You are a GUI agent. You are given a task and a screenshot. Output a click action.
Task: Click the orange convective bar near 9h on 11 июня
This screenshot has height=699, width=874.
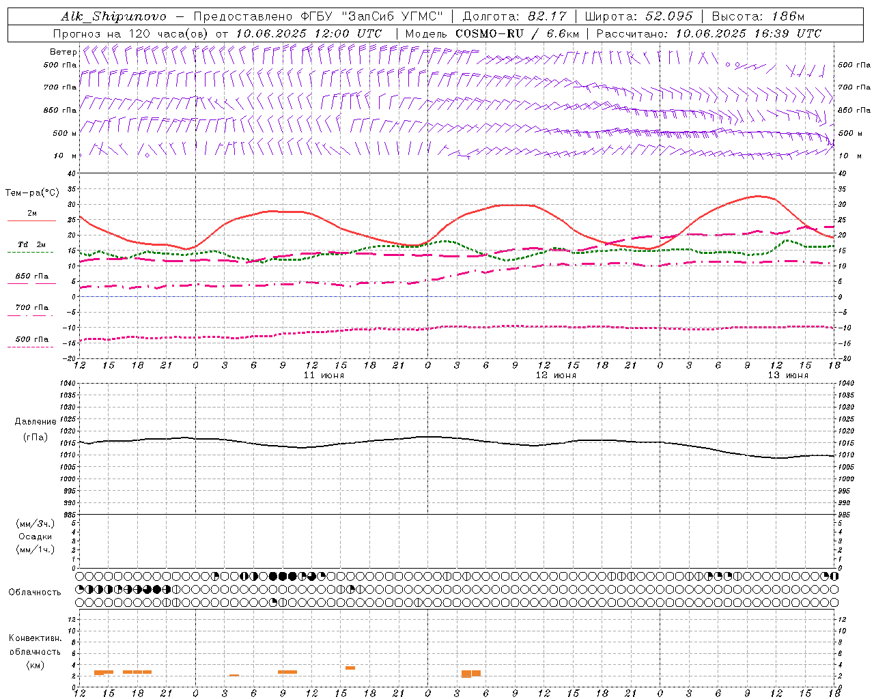[x=287, y=672]
